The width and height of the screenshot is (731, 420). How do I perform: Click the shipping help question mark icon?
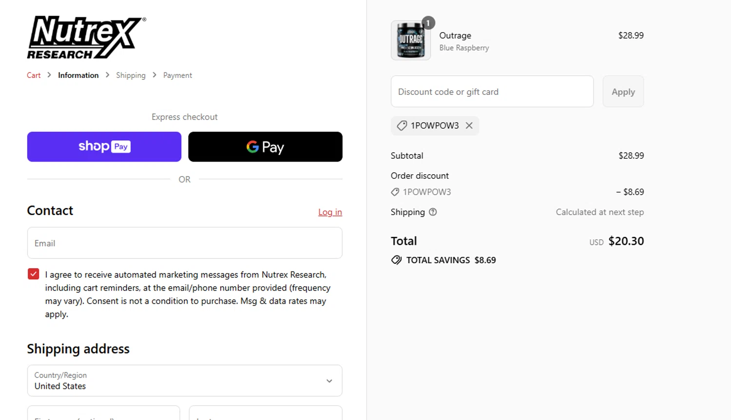click(433, 212)
